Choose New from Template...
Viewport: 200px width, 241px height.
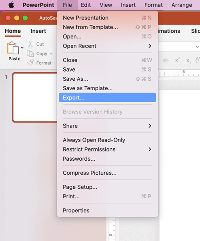tap(107, 27)
